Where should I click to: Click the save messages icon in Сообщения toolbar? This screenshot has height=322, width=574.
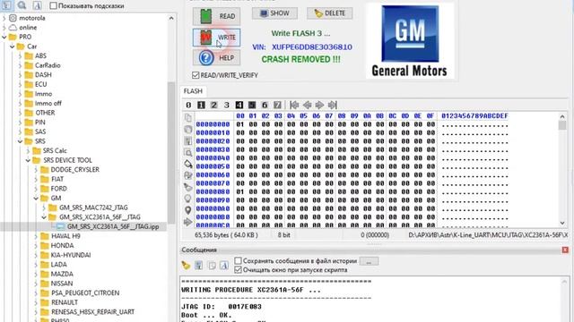tap(199, 266)
